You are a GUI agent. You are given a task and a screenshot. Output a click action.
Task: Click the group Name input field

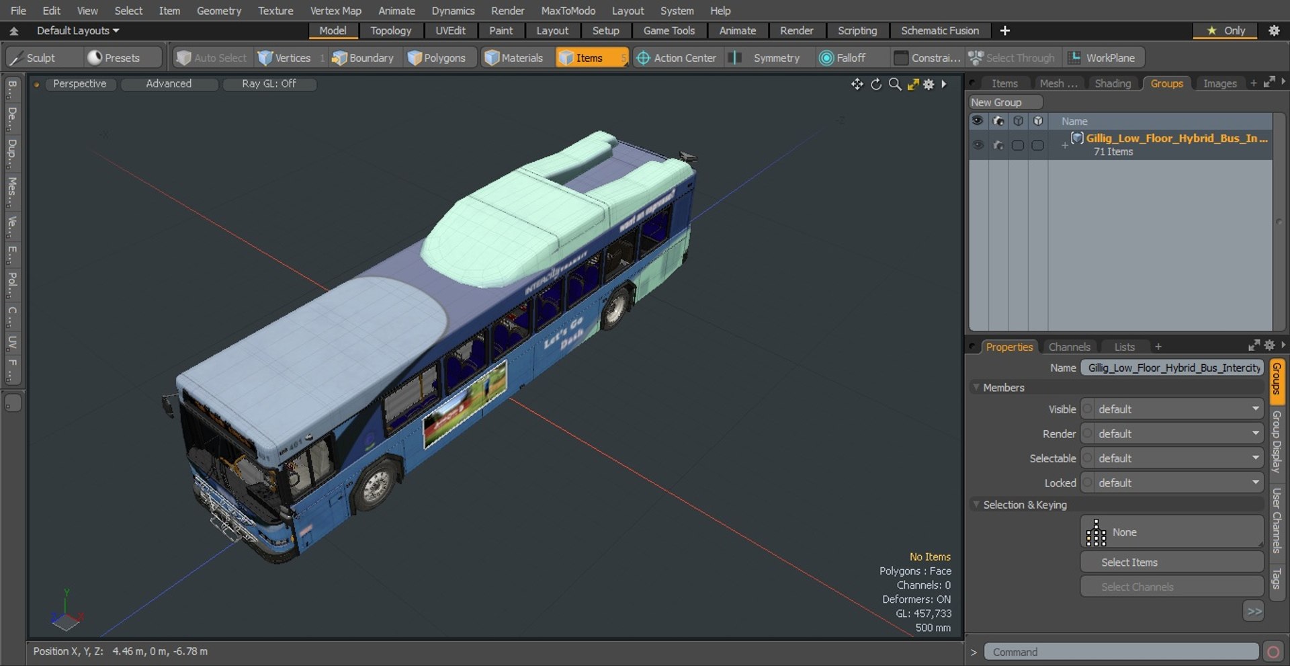pyautogui.click(x=1172, y=368)
